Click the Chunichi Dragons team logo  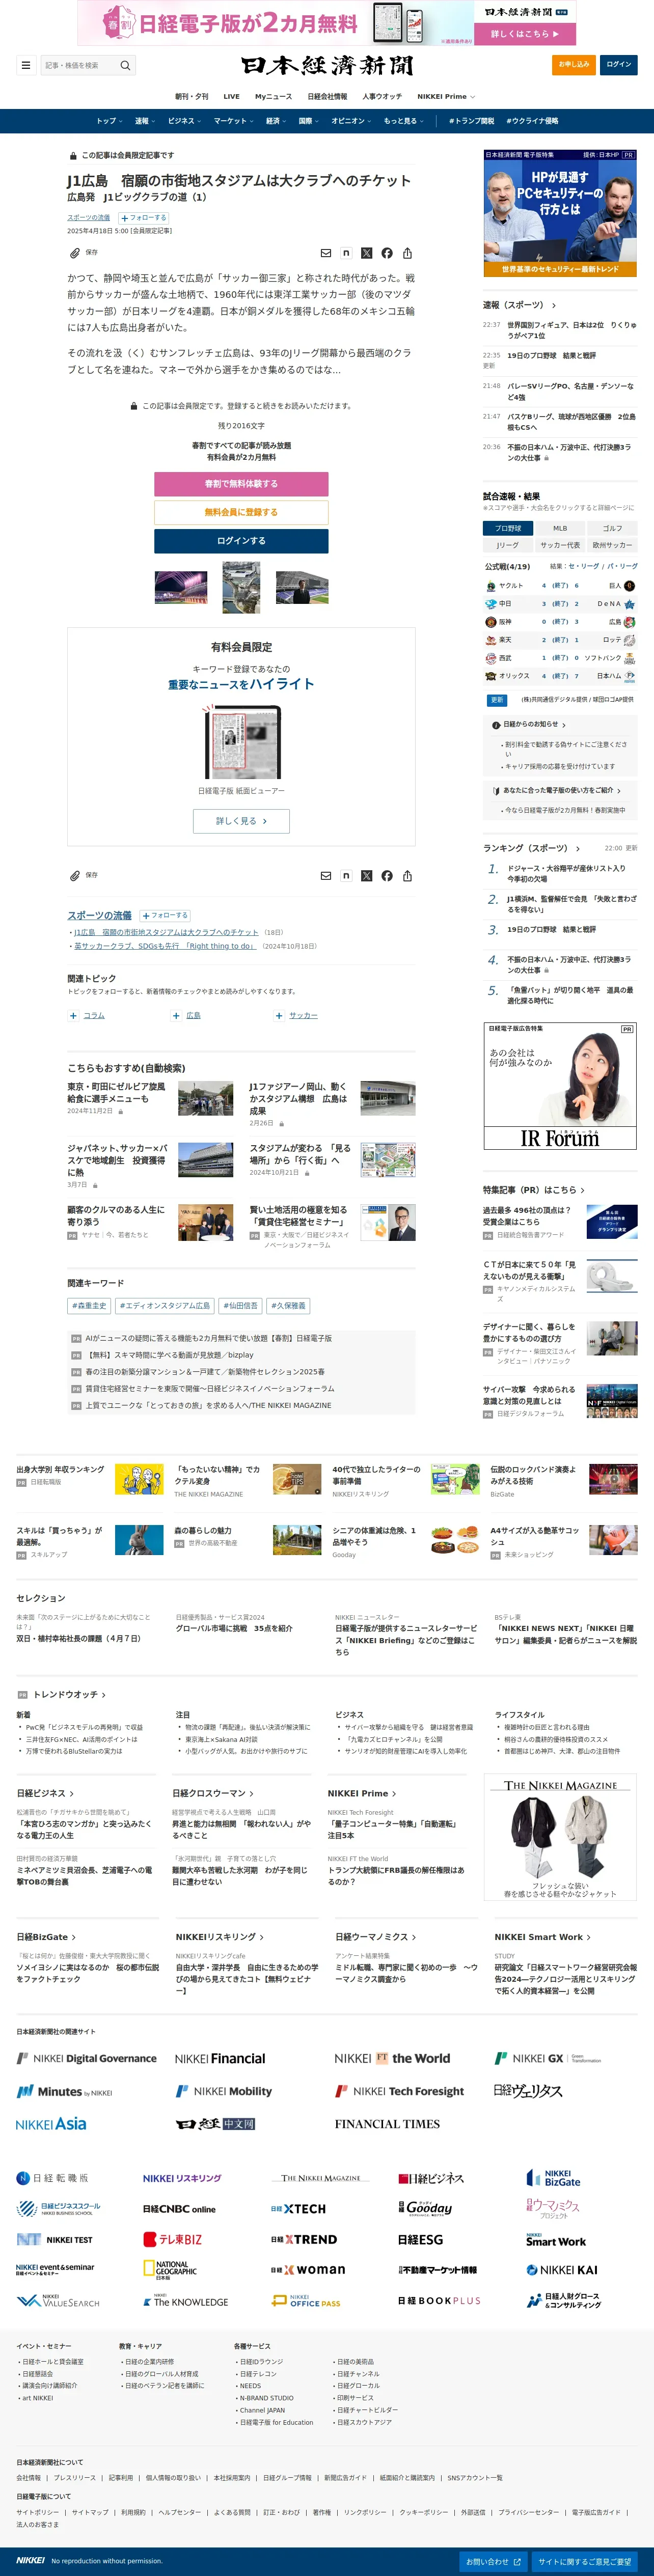tap(491, 604)
